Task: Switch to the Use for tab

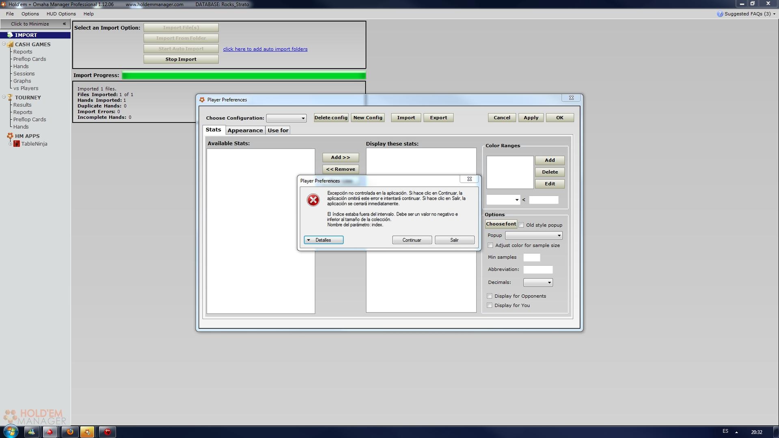Action: pyautogui.click(x=278, y=130)
